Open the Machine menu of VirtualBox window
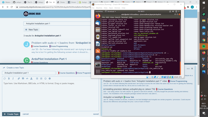The height and width of the screenshot is (117, 208). click(x=99, y=8)
